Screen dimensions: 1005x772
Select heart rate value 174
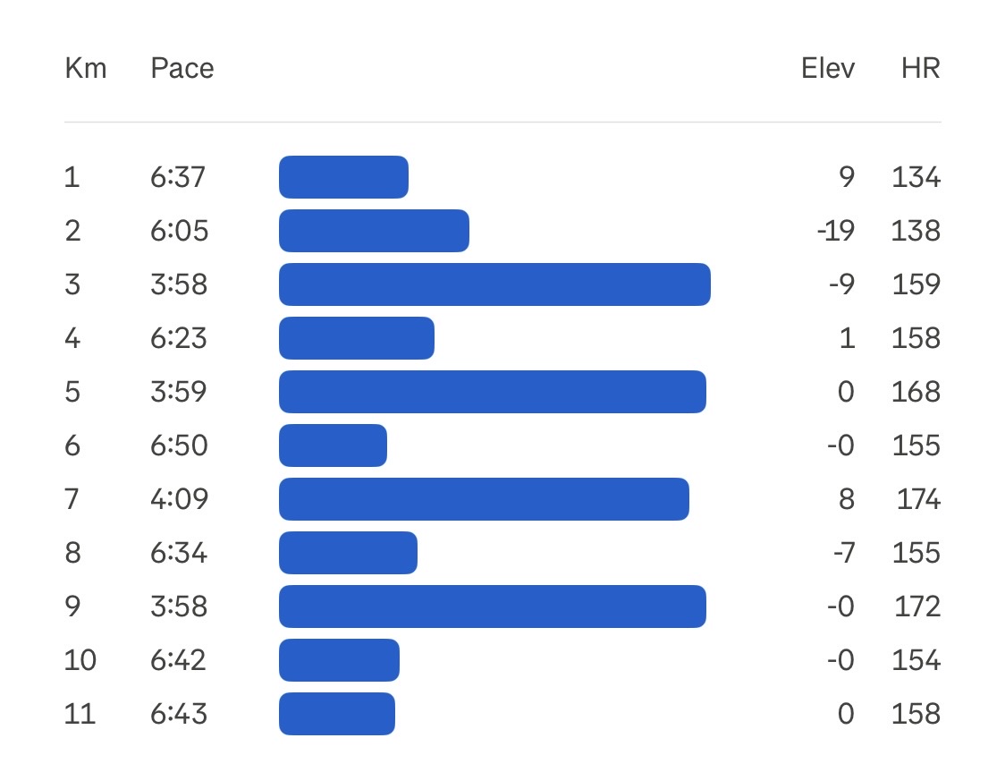coord(918,499)
